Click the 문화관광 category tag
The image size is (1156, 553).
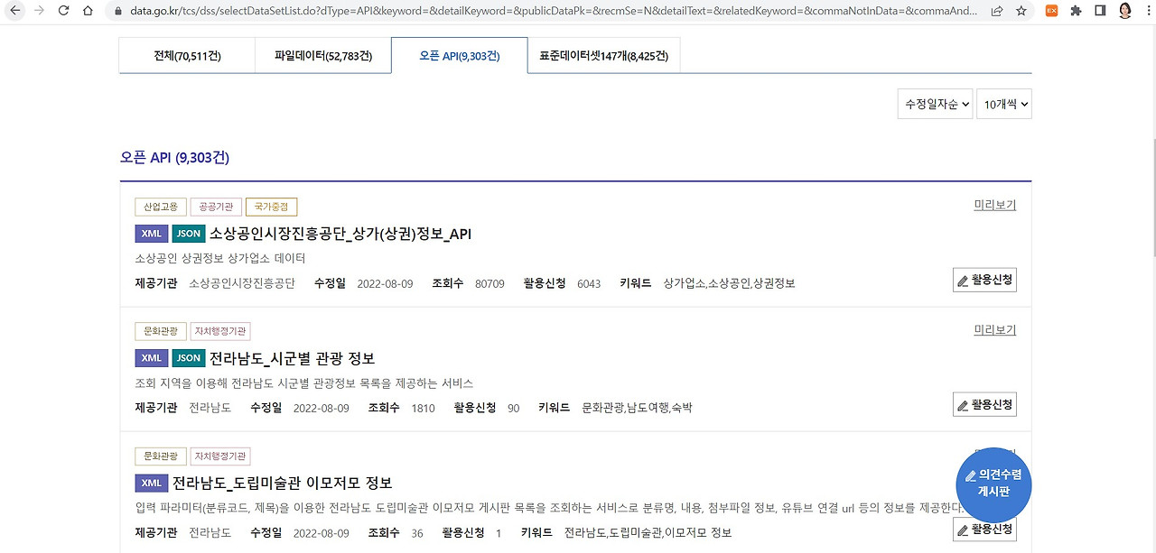point(160,330)
